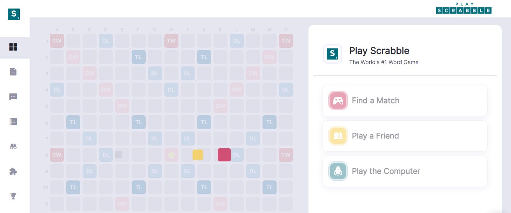Viewport: 511px width, 213px height.
Task: Open the puzzle piece icon in sidebar
Action: (x=13, y=171)
